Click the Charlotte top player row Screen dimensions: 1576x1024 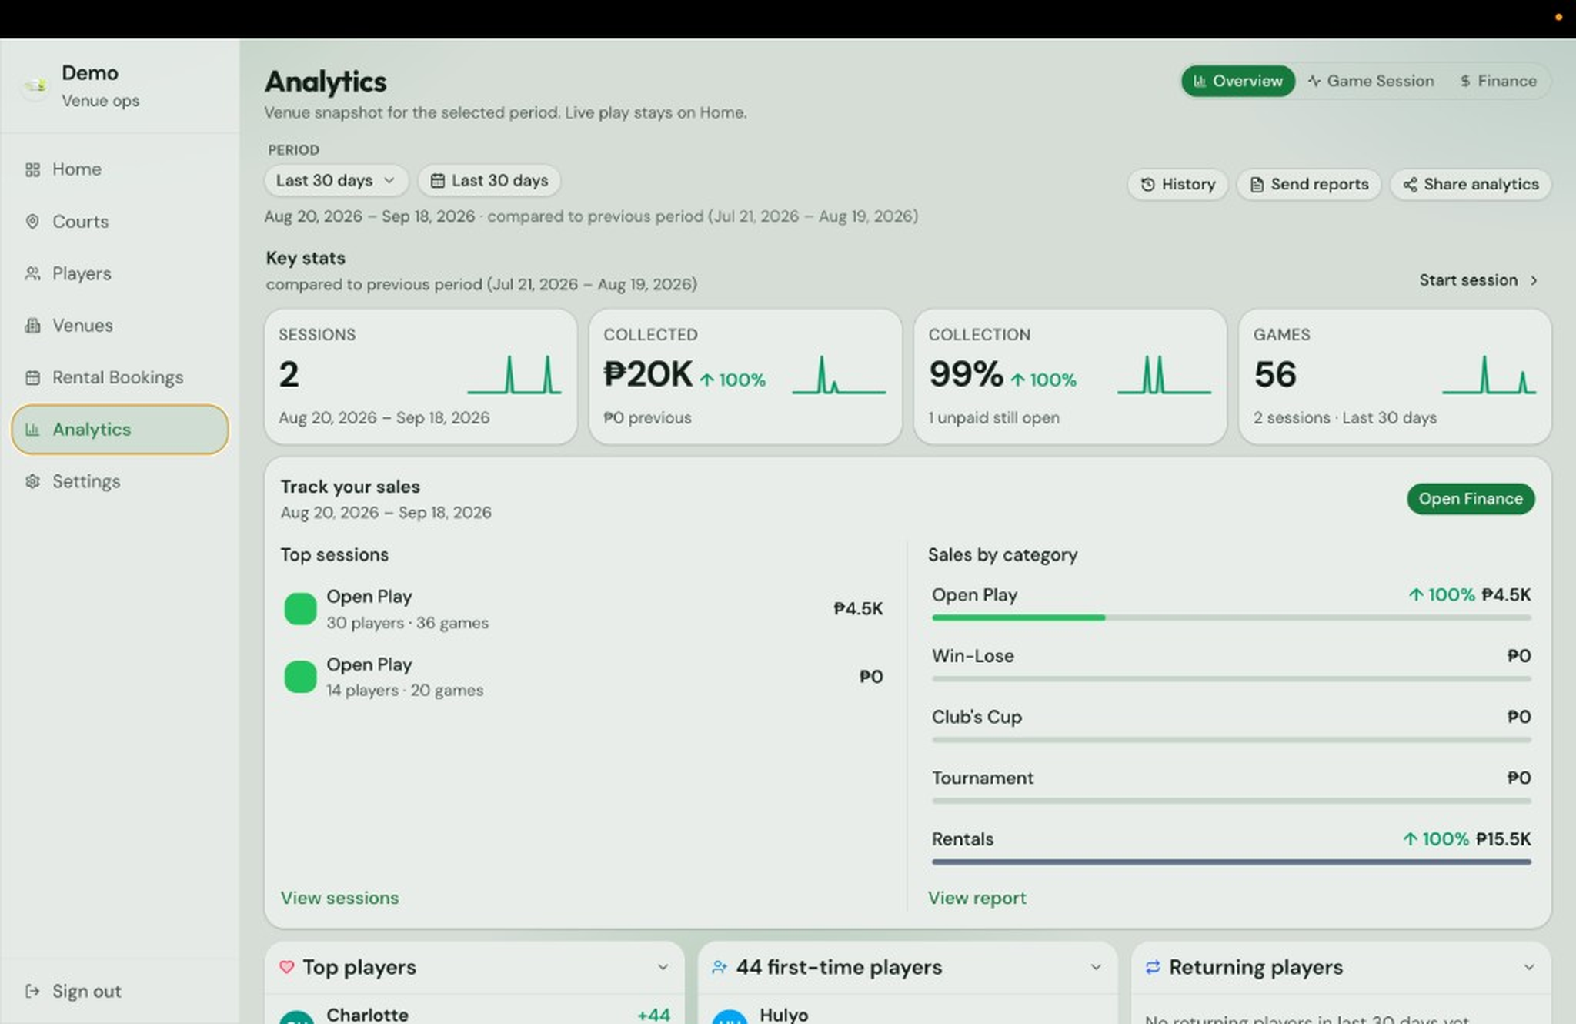click(474, 1013)
